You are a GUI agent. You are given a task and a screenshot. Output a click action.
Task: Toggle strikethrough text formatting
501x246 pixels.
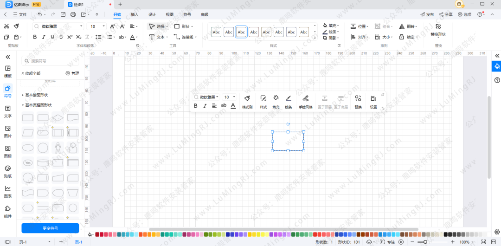(x=61, y=37)
